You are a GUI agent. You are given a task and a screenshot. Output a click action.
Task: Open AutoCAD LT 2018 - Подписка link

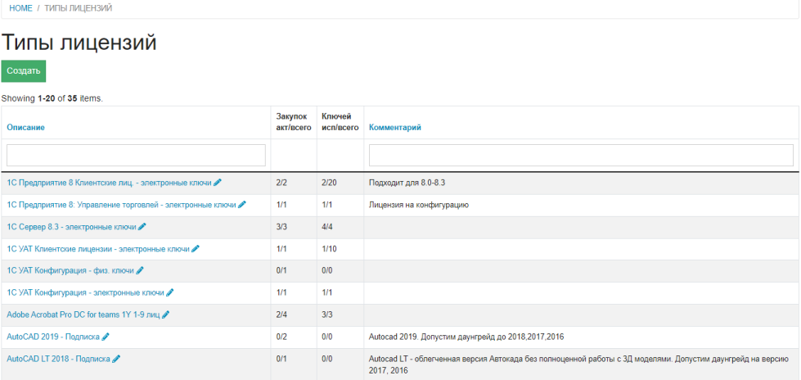(x=58, y=359)
